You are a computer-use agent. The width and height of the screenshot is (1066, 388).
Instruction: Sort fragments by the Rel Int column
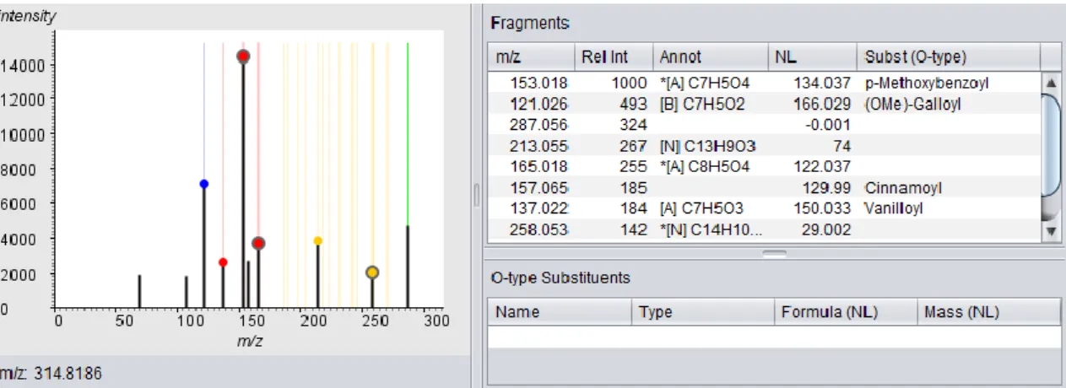pos(612,57)
